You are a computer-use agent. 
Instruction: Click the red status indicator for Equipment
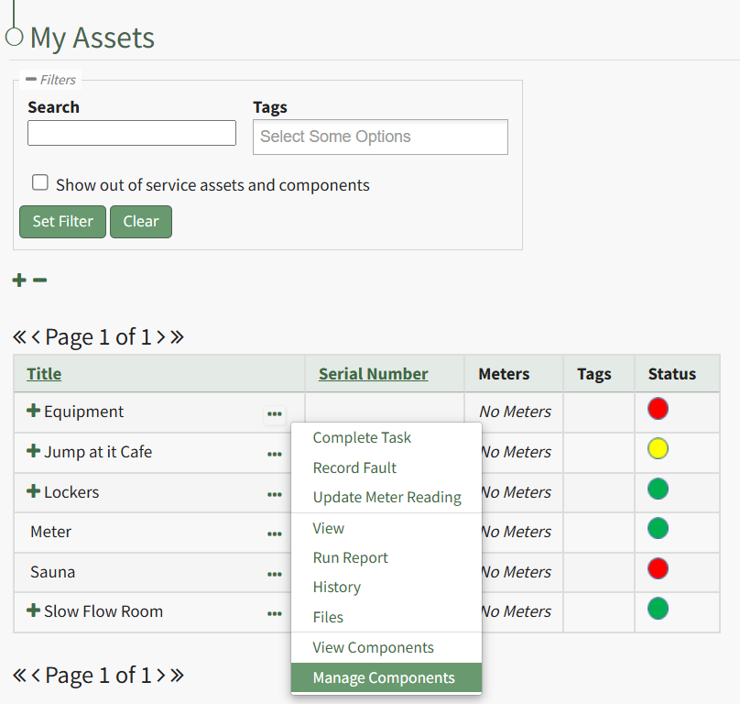658,409
